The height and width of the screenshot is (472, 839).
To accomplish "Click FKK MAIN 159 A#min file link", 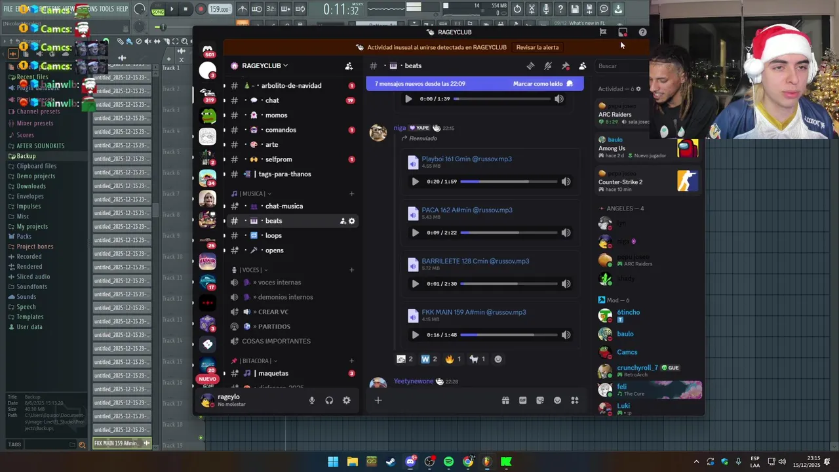I will click(x=474, y=312).
